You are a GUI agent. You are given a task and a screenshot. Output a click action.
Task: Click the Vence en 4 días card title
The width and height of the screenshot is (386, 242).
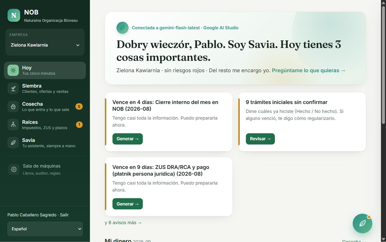click(x=165, y=105)
